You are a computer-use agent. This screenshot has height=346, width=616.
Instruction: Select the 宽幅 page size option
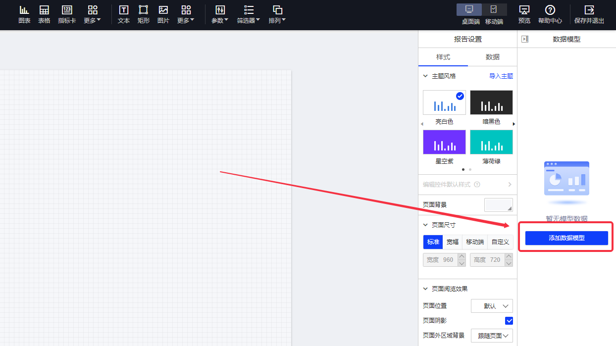click(x=453, y=242)
